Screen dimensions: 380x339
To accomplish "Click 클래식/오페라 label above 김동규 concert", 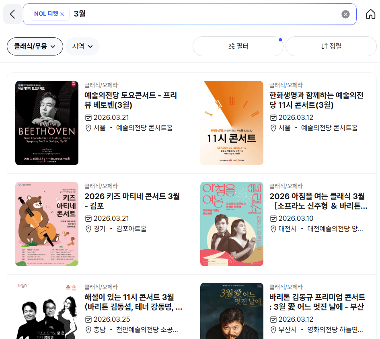I will 286,287.
